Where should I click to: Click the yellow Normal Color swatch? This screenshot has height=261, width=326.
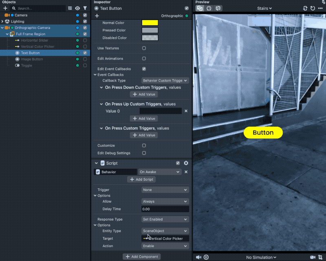(x=150, y=23)
